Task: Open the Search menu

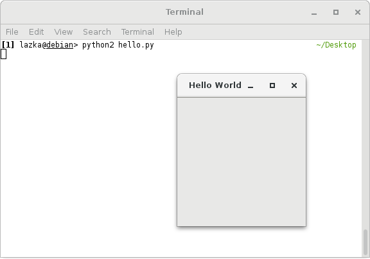Action: click(x=97, y=32)
